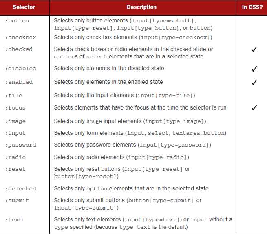Click the :selected selector name
The width and height of the screenshot is (267, 237).
[21, 189]
